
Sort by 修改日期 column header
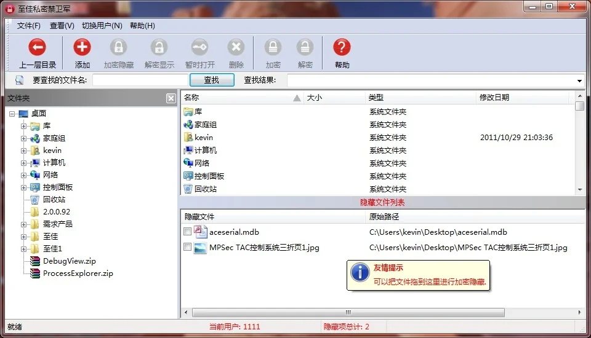coord(523,98)
